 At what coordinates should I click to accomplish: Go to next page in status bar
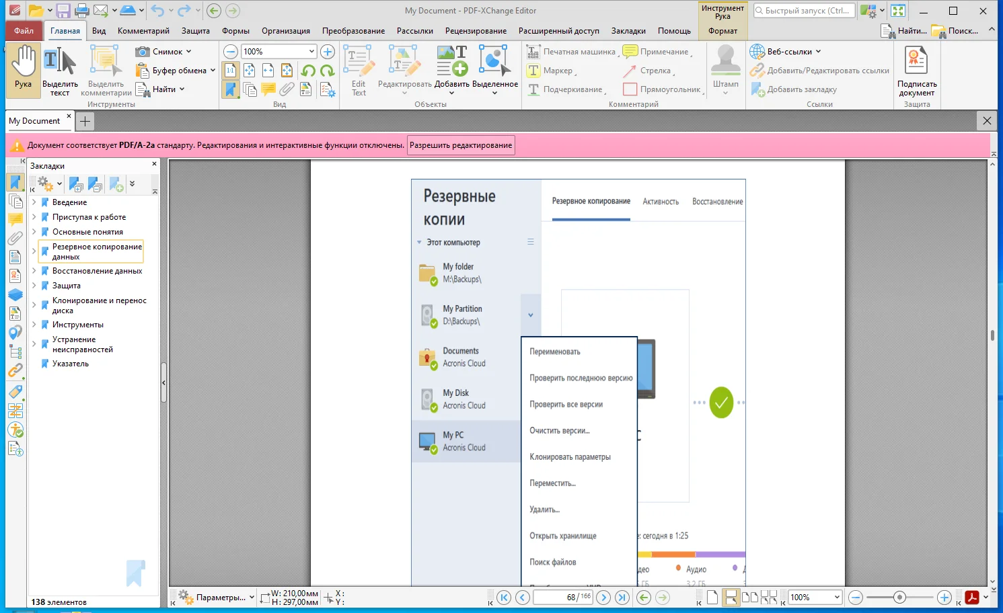tap(603, 598)
